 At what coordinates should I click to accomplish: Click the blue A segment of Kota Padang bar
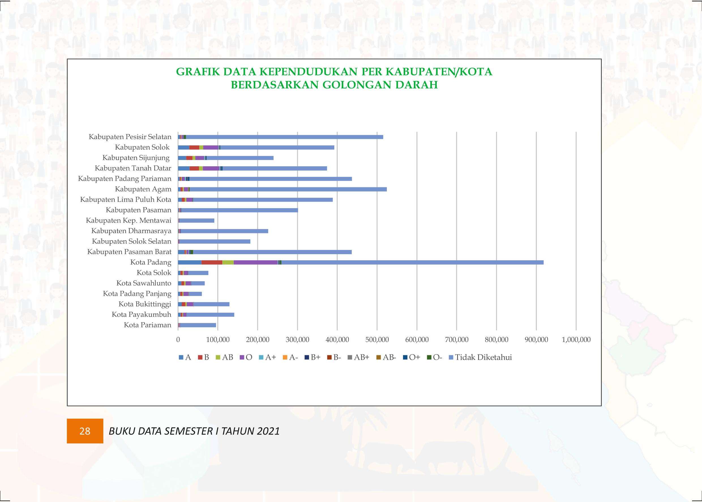[190, 262]
